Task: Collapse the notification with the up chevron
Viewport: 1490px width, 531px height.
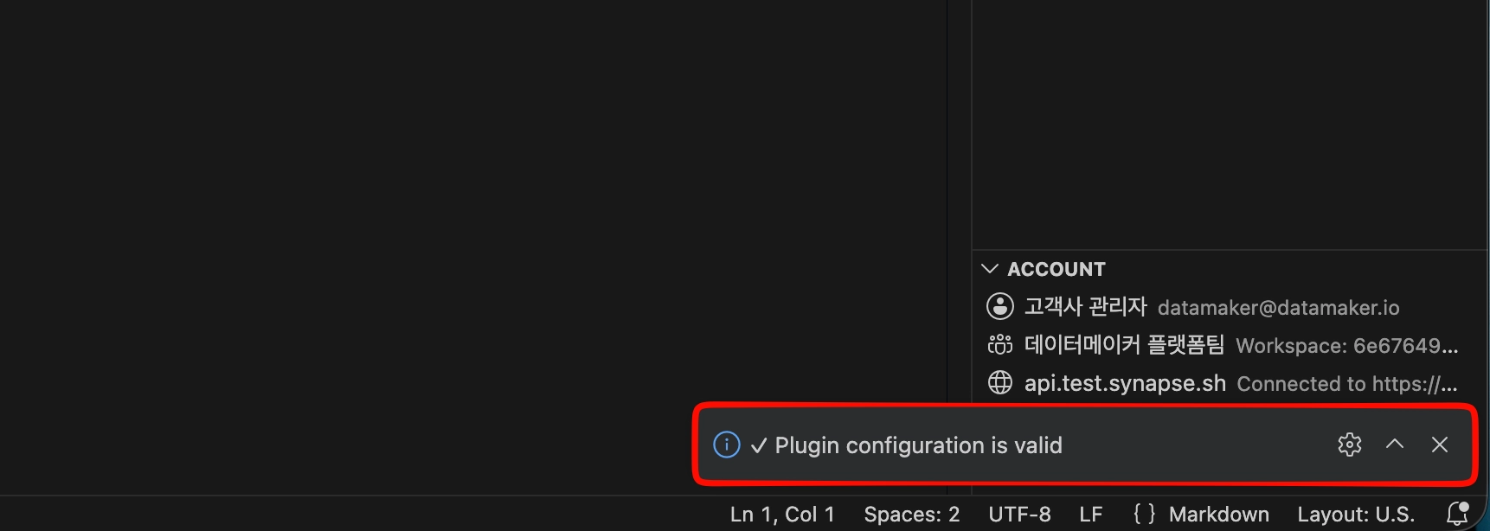Action: (x=1394, y=445)
